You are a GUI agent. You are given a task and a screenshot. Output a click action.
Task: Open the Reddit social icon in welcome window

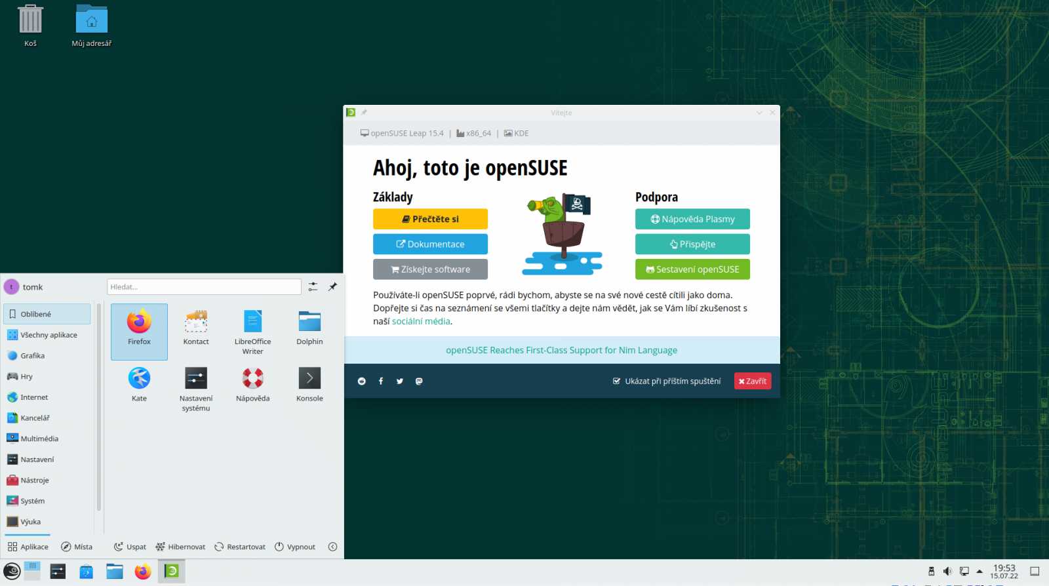click(x=361, y=381)
